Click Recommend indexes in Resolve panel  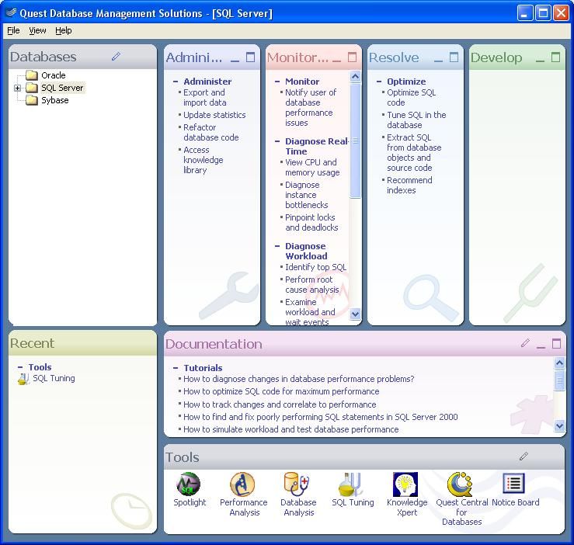pos(409,185)
